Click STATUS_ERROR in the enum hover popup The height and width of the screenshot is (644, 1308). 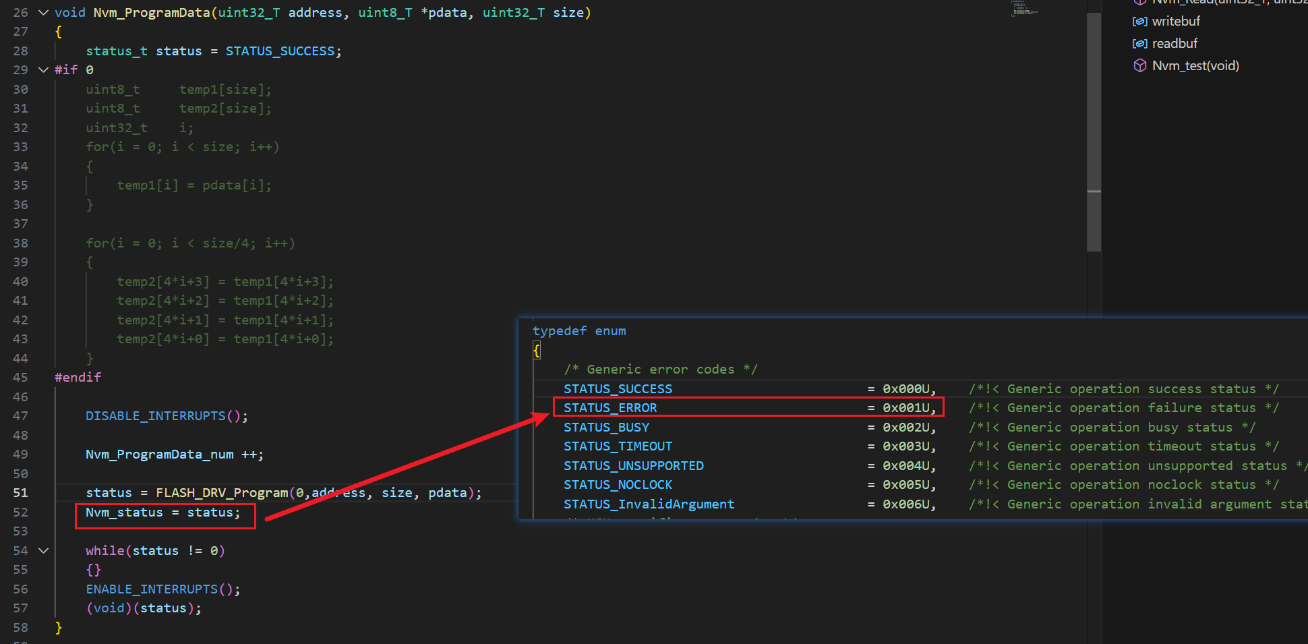[x=610, y=408]
